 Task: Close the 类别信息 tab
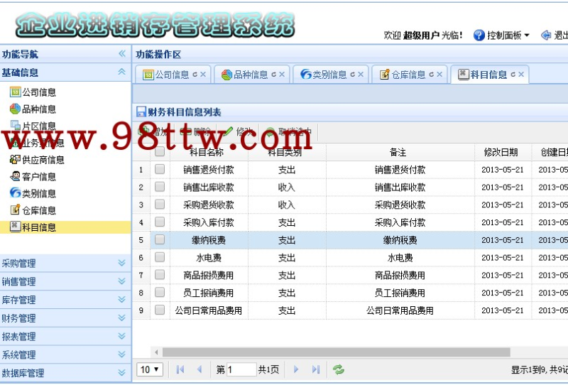coord(361,75)
